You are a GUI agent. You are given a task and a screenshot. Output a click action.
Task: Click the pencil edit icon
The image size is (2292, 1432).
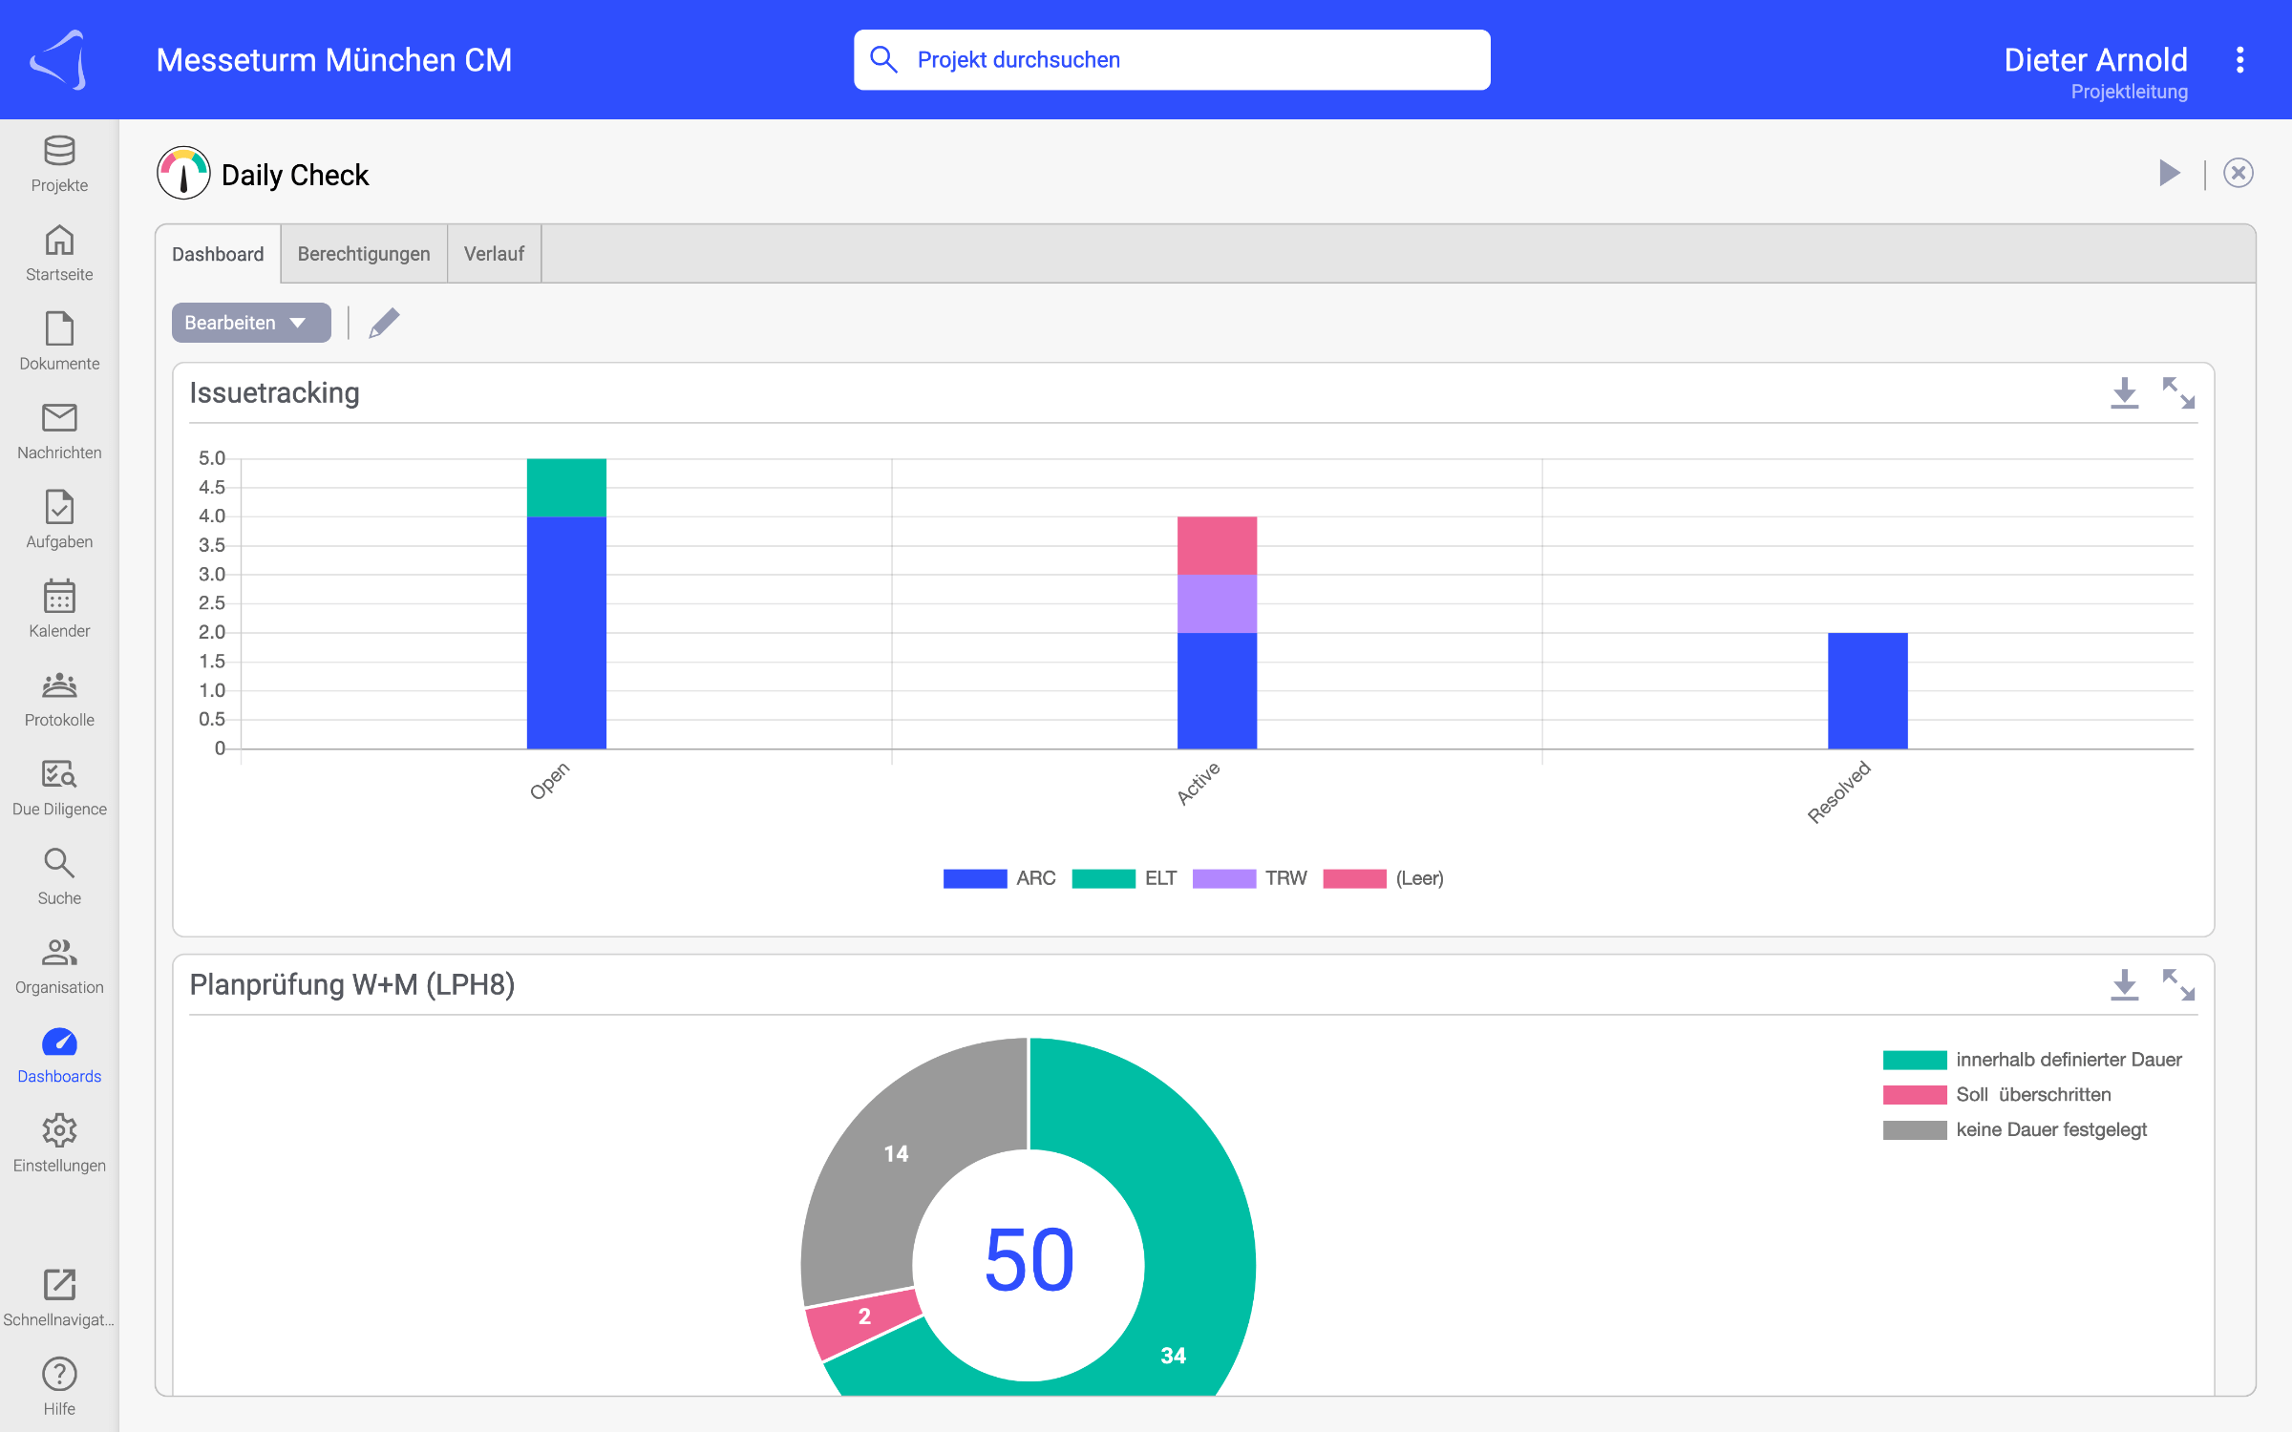pos(384,323)
